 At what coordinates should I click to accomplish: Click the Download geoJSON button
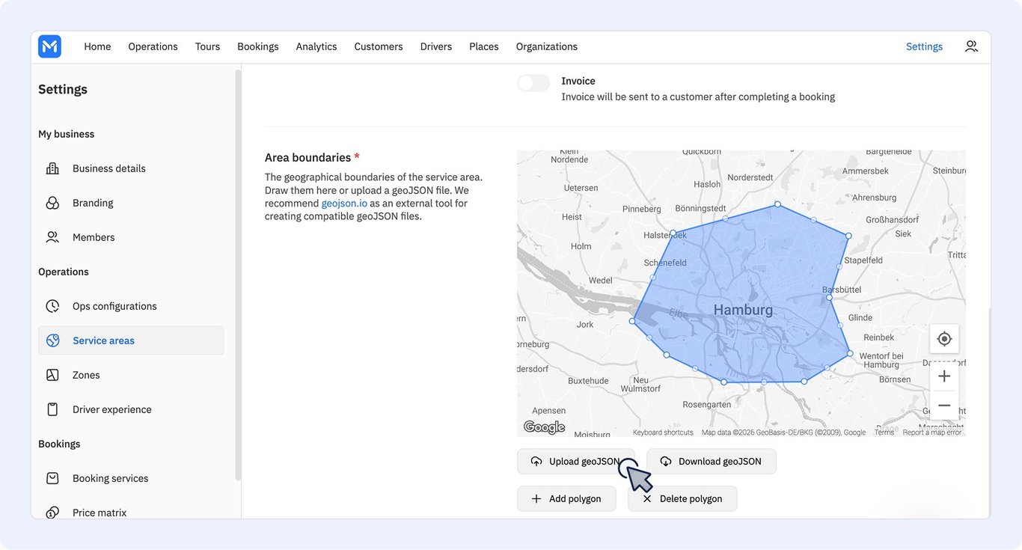coord(711,462)
